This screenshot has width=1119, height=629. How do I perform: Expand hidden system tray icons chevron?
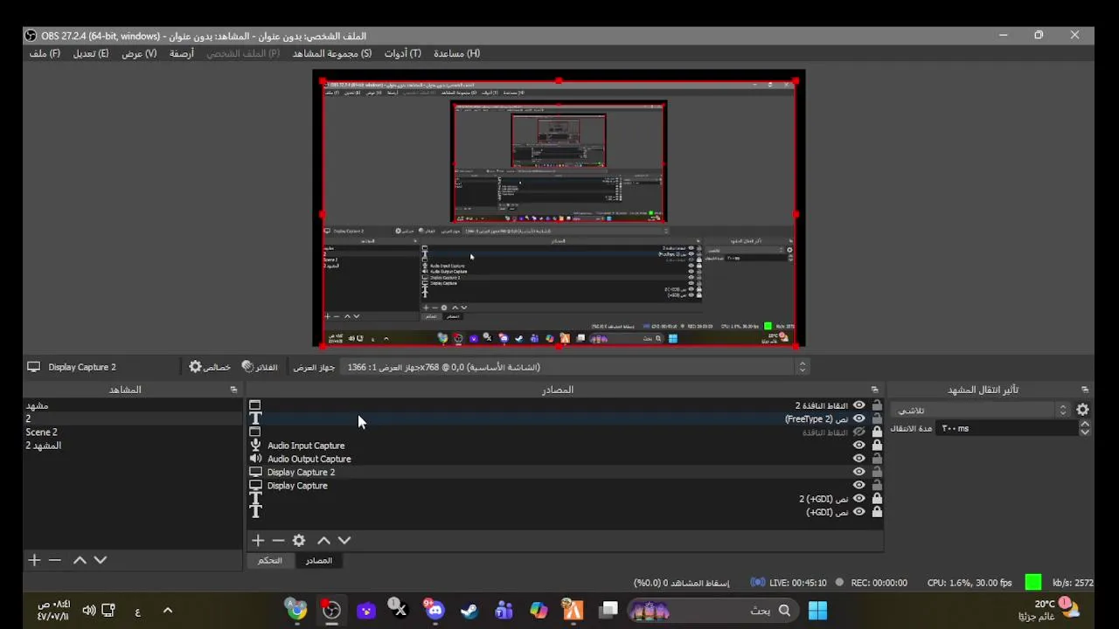(x=168, y=610)
